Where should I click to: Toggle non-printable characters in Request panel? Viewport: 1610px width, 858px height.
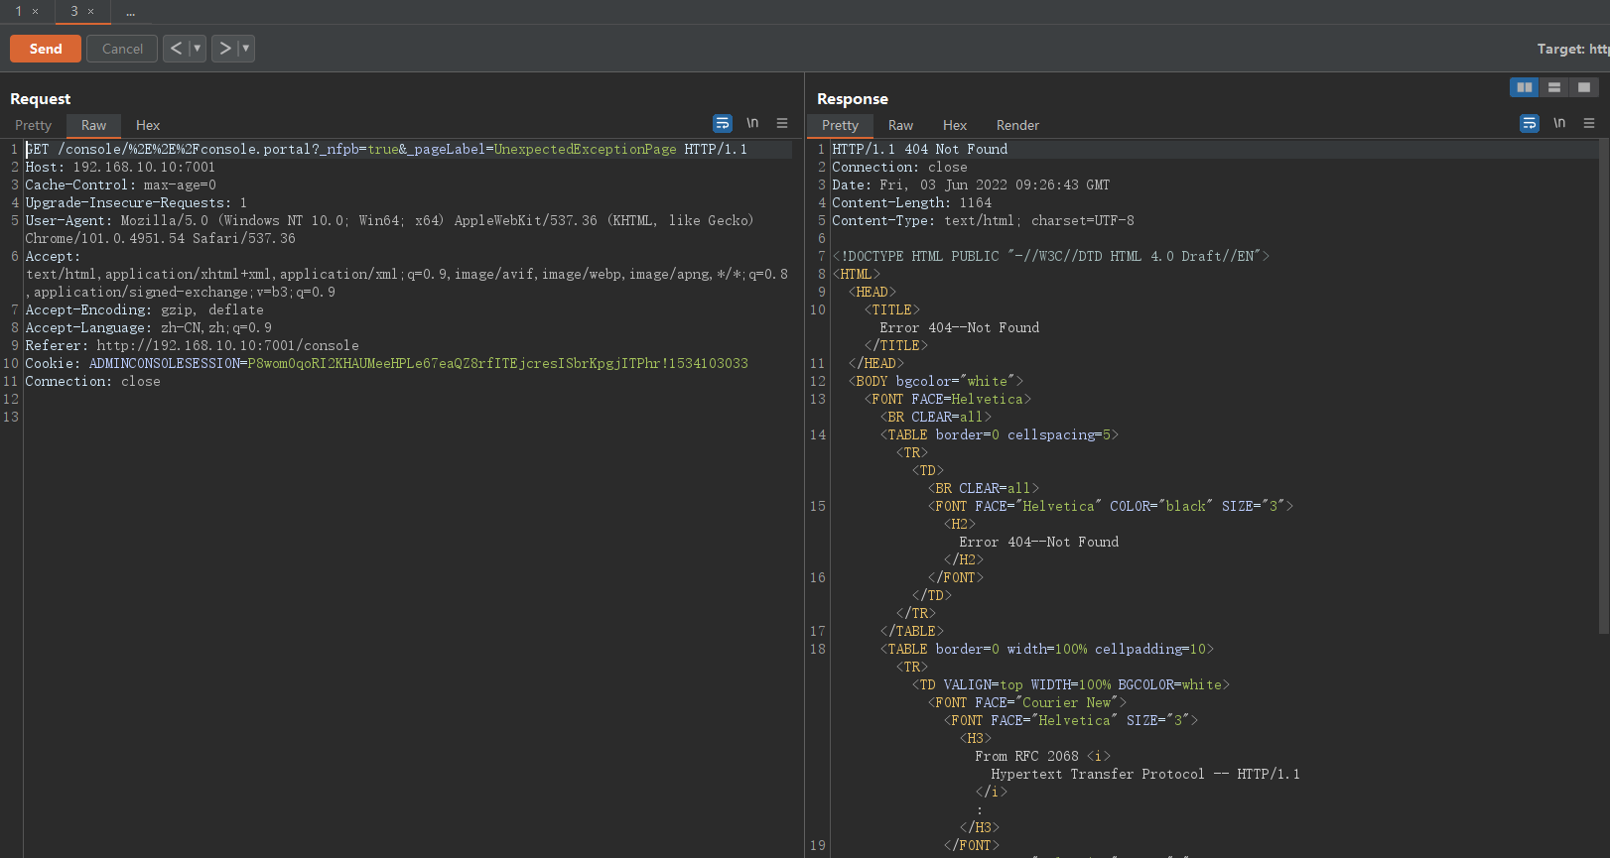[752, 123]
